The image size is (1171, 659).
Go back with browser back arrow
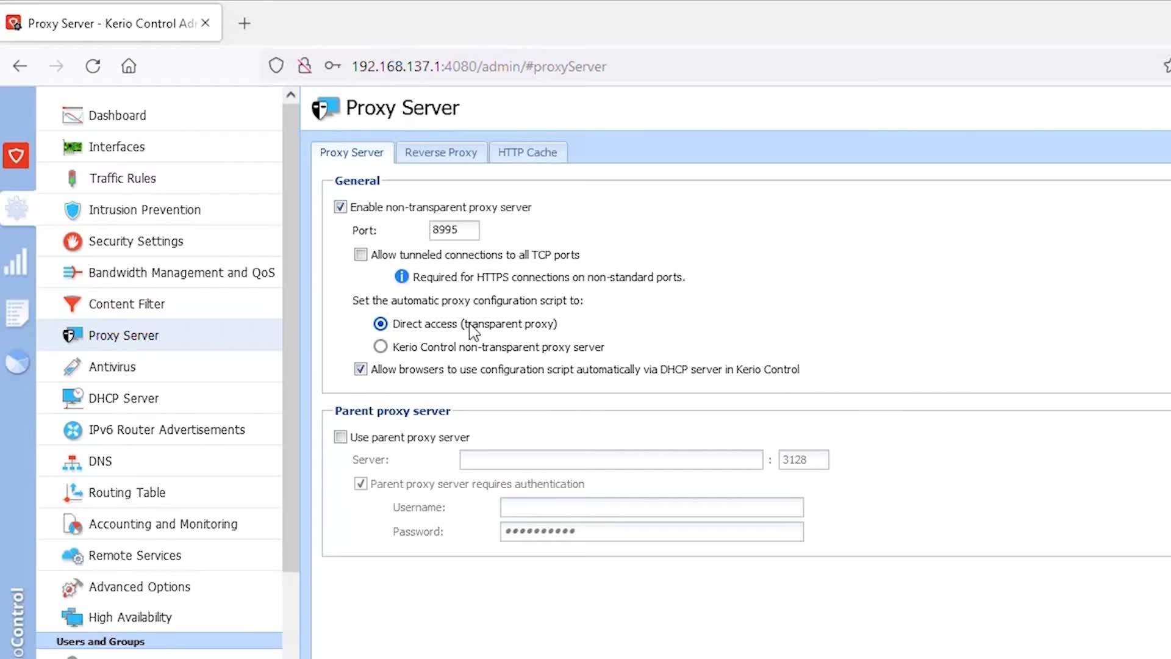[20, 66]
